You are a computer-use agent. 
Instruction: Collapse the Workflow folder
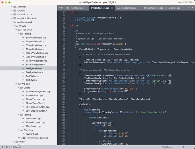(18, 130)
